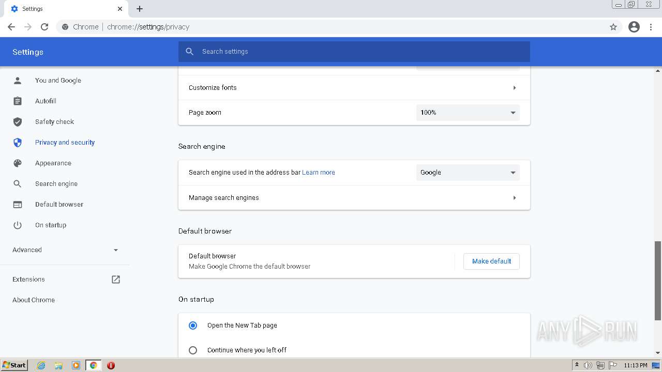The width and height of the screenshot is (662, 372).
Task: Go to On startup settings in sidebar
Action: click(51, 225)
